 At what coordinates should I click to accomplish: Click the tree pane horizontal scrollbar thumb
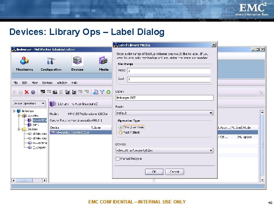click(x=24, y=180)
